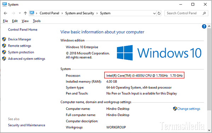The width and height of the screenshot is (212, 133).
Task: Click the Computer description label
Action: [x=82, y=121]
